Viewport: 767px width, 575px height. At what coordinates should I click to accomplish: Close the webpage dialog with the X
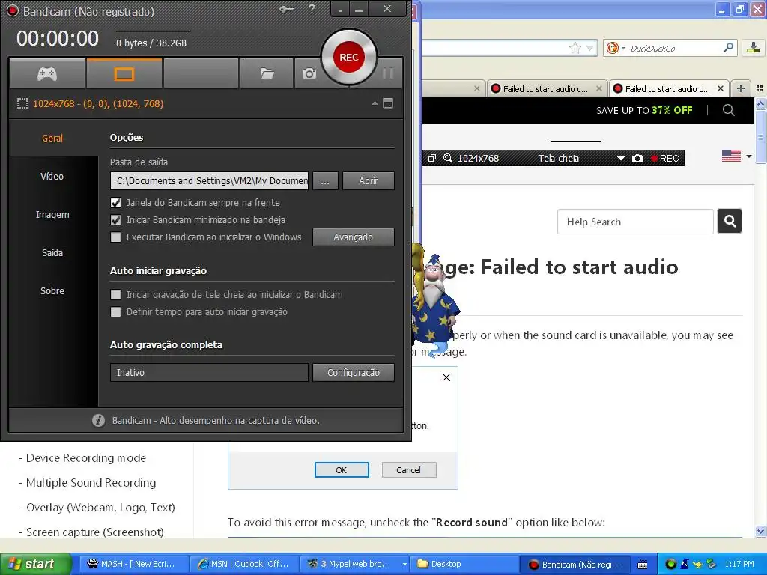pos(446,377)
